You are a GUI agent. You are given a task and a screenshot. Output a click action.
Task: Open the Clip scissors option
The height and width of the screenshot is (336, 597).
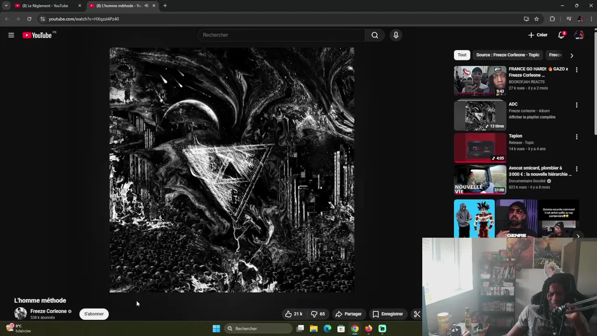click(x=417, y=314)
